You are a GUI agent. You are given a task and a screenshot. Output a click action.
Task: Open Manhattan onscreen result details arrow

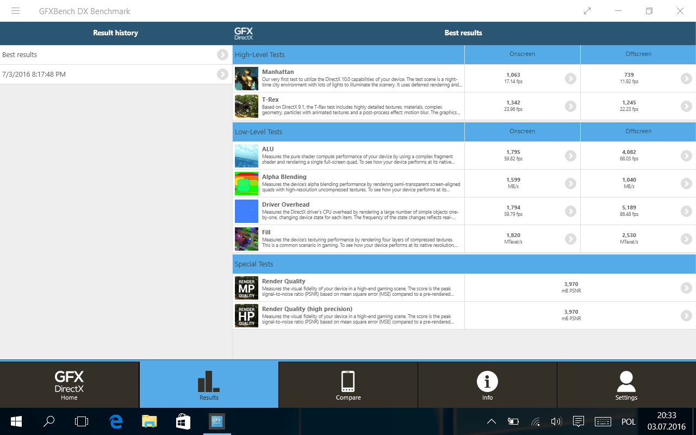click(570, 78)
